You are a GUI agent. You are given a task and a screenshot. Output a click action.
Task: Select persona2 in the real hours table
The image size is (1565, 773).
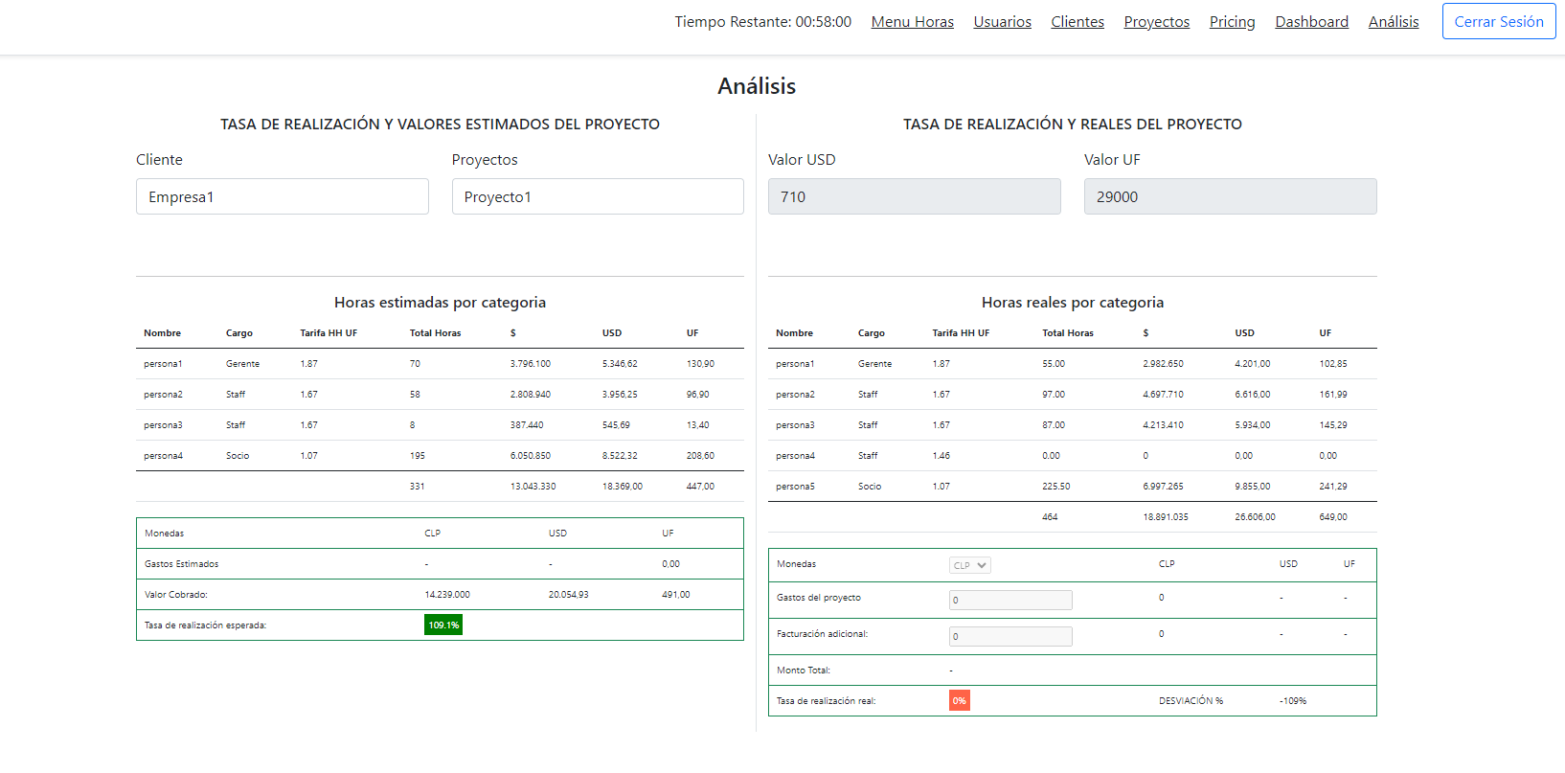(1072, 395)
